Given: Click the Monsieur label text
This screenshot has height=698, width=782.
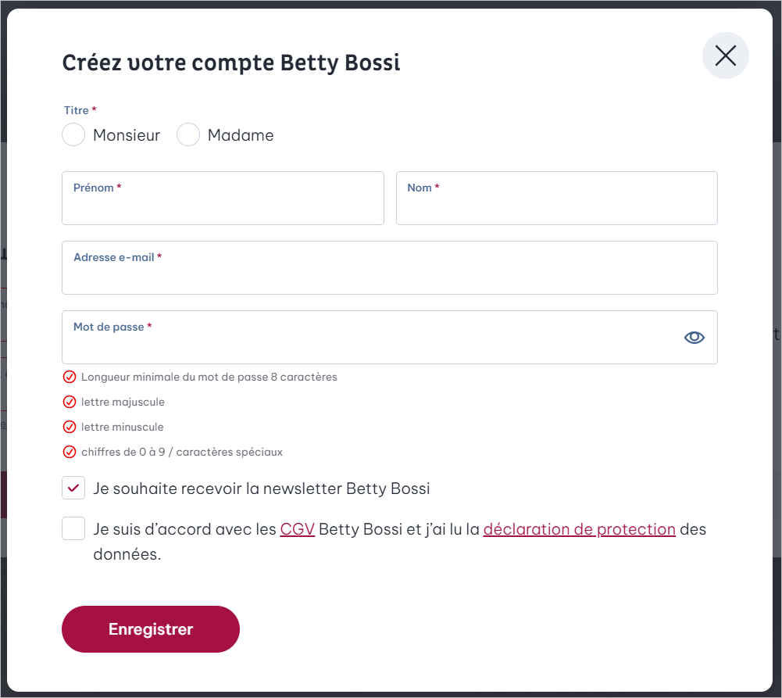Looking at the screenshot, I should (127, 135).
